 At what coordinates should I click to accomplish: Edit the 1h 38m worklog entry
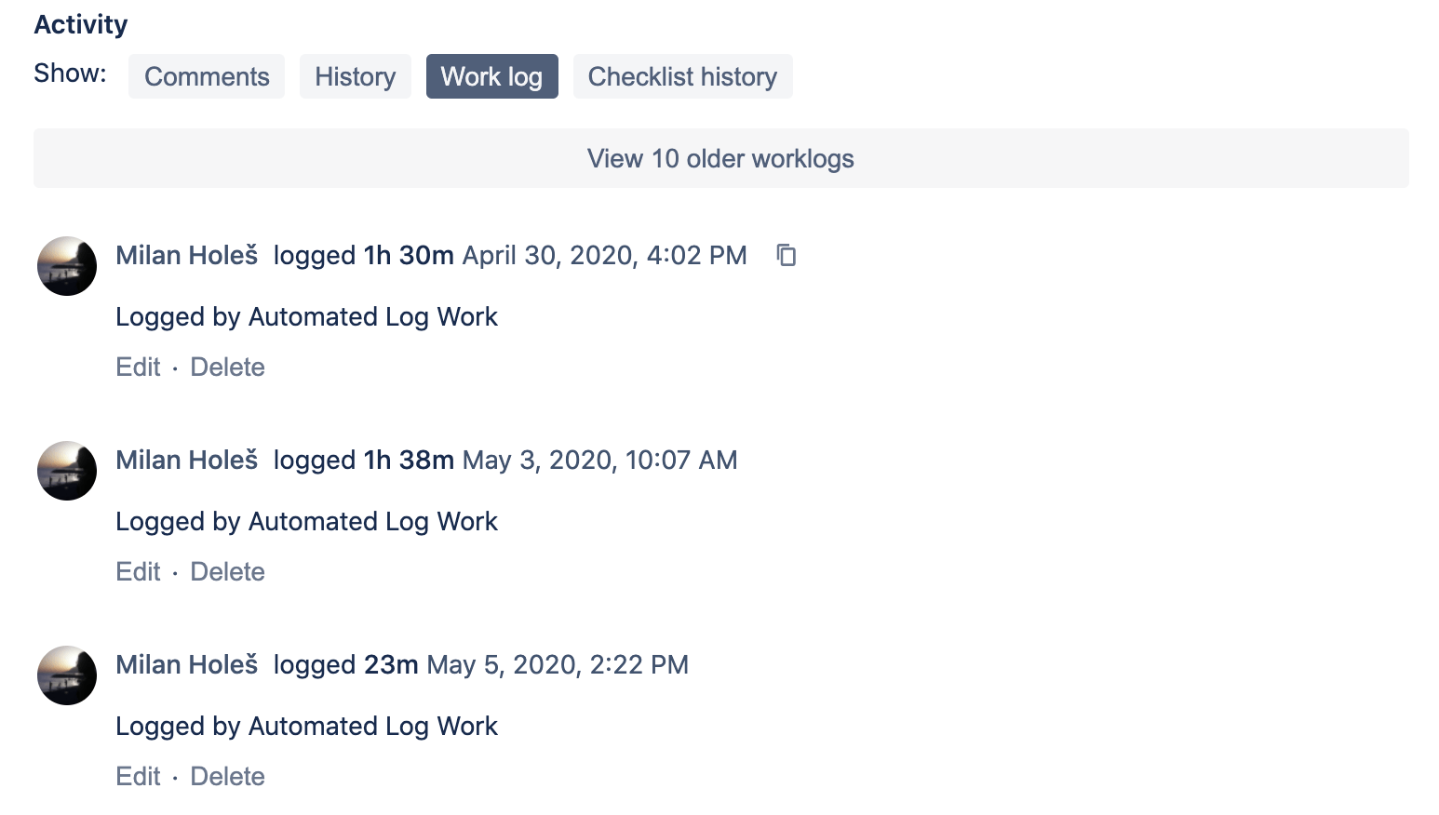click(x=138, y=571)
